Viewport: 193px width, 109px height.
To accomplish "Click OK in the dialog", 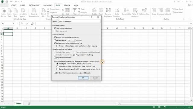I will [x=83, y=78].
